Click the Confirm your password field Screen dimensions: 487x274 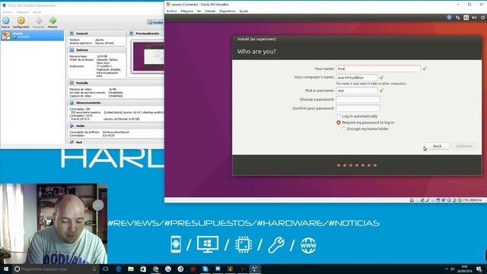point(358,108)
